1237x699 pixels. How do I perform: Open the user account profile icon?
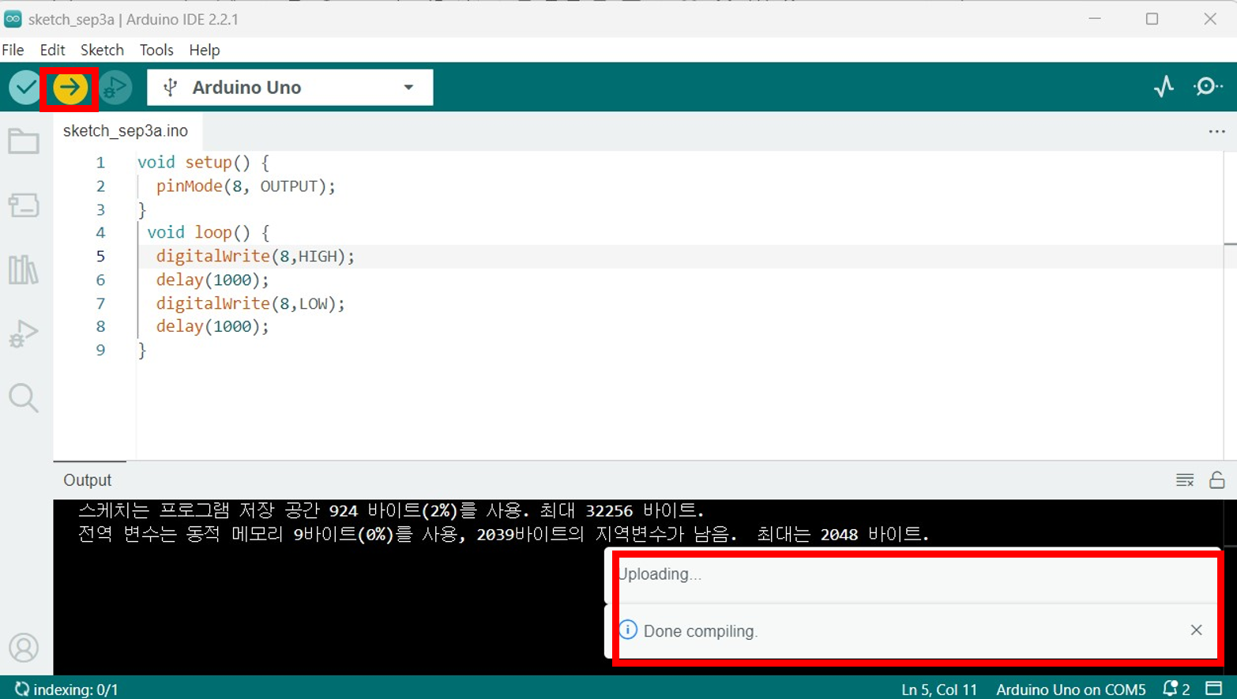coord(24,648)
